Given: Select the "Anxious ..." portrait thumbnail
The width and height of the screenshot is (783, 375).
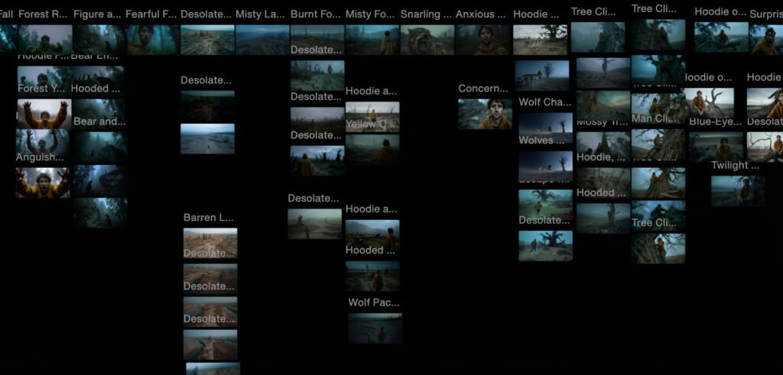Looking at the screenshot, I should pos(482,40).
